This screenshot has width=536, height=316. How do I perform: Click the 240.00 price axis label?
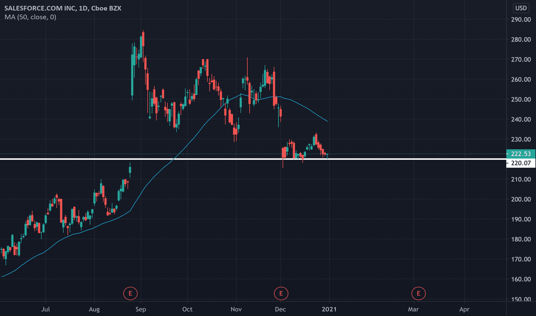pos(521,120)
